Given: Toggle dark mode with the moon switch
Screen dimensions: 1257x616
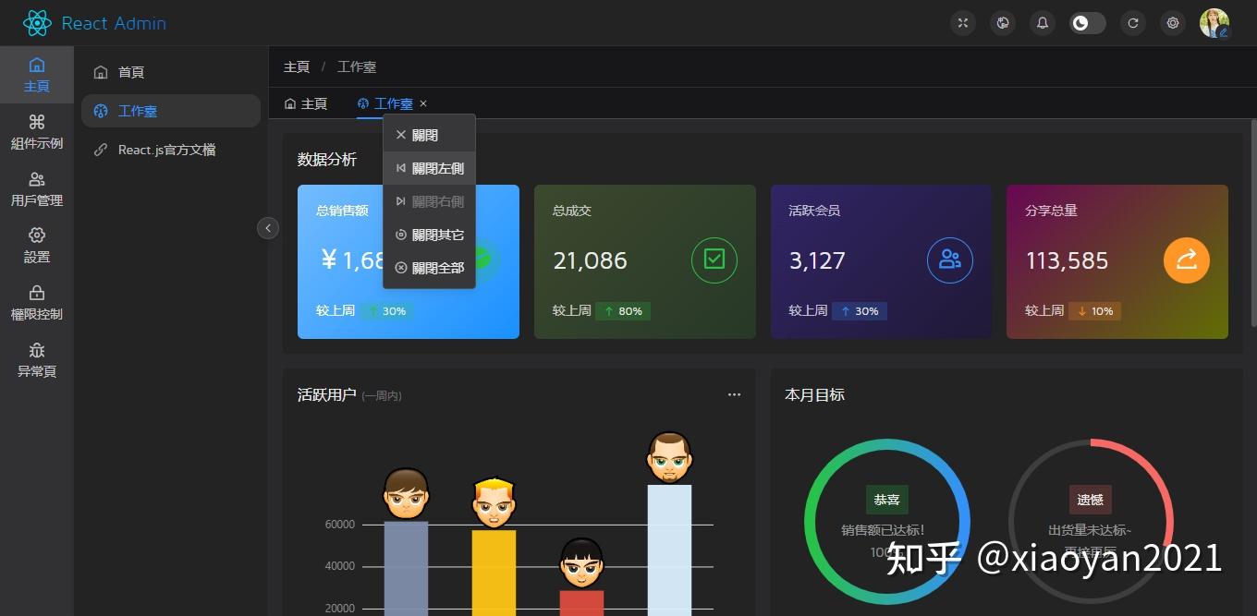Looking at the screenshot, I should coord(1087,22).
